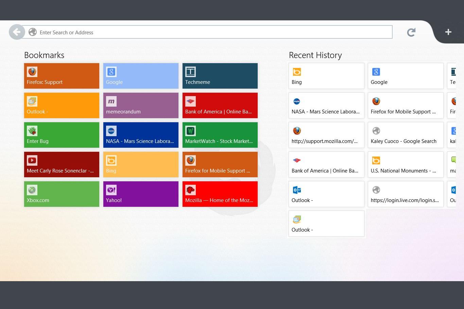Click the Firefox icon on Firefox: Support tile
464x309 pixels.
[x=32, y=72]
